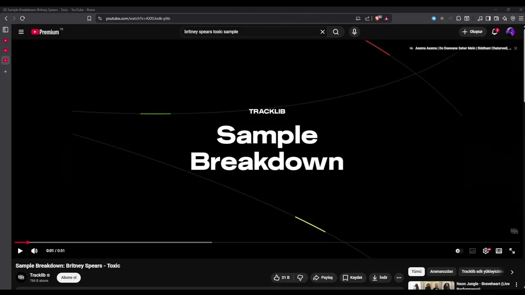Open more actions three-dot menu
525x295 pixels.
pyautogui.click(x=399, y=277)
